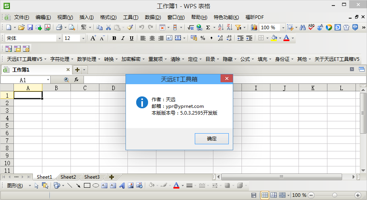The width and height of the screenshot is (367, 200).
Task: Toggle Underline formatting
Action: pyautogui.click(x=131, y=38)
